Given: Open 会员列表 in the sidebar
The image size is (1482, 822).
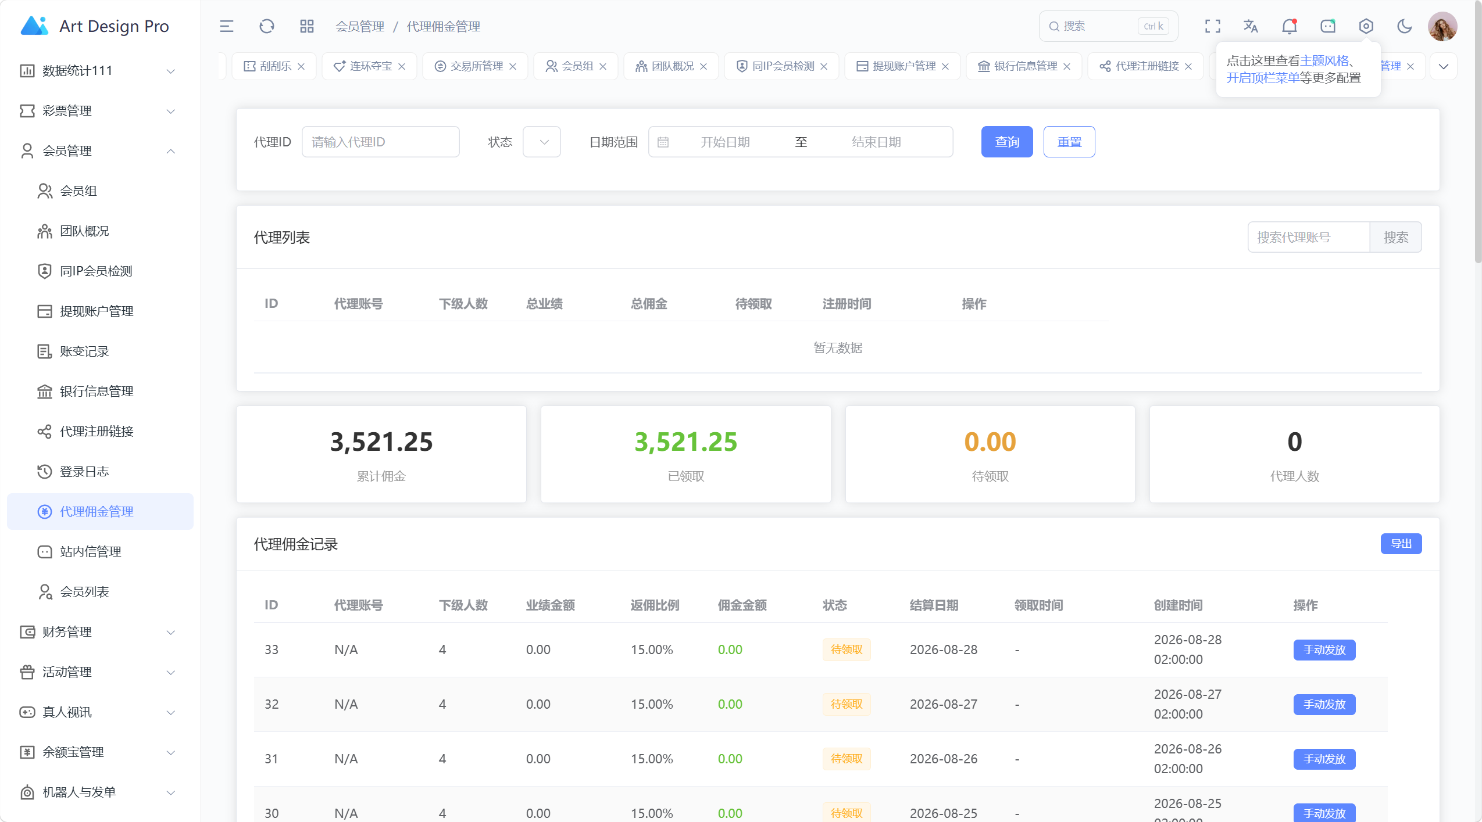Looking at the screenshot, I should coord(100,591).
